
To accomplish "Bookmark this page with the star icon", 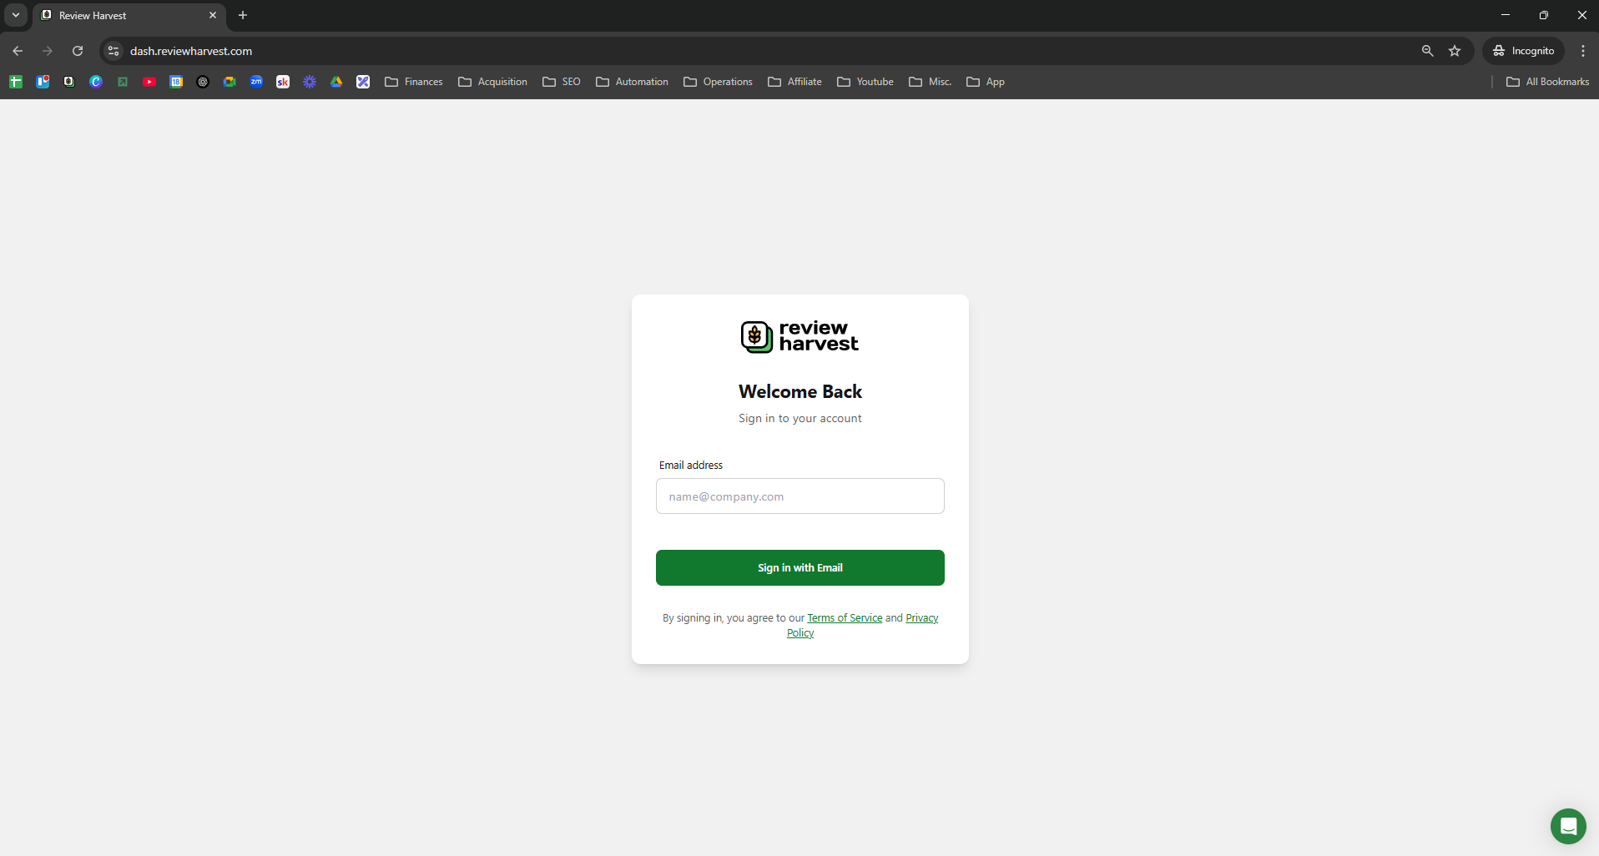I will [x=1455, y=51].
